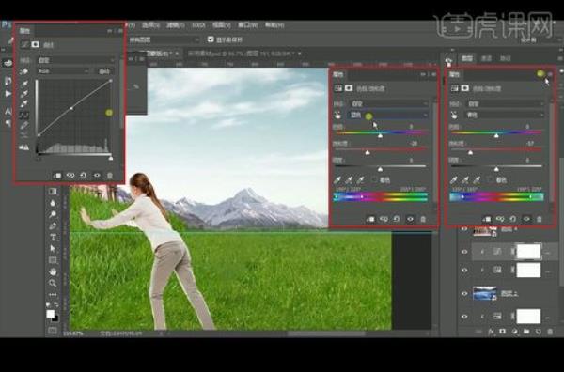Hide the selected adjustment layer in Layers panel

click(464, 252)
